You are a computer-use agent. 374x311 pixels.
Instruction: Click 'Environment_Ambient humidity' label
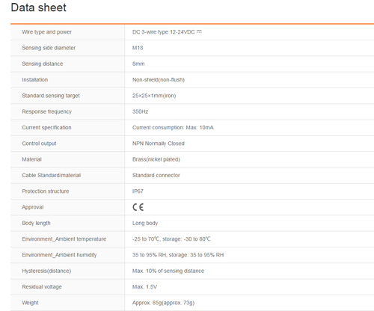[x=59, y=255]
